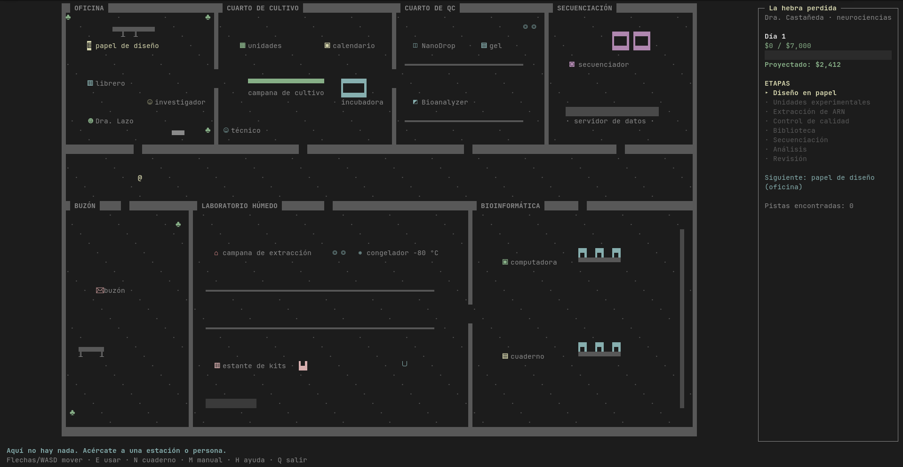Select the Bioanalyzer icon
The width and height of the screenshot is (903, 467).
415,102
